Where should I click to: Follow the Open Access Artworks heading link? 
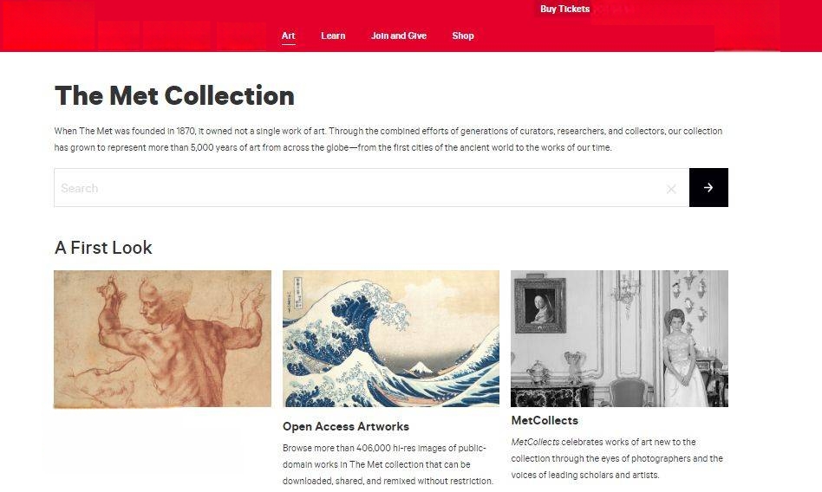point(345,426)
